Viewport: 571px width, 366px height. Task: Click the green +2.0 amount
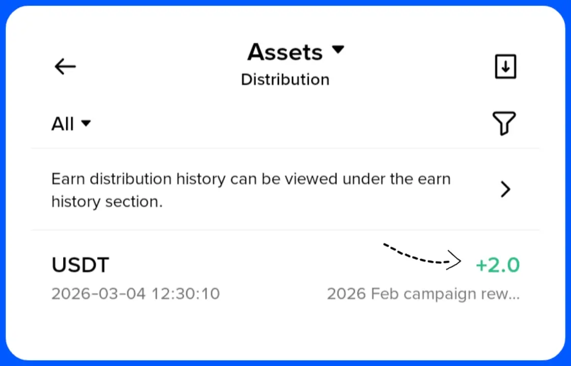(x=497, y=265)
